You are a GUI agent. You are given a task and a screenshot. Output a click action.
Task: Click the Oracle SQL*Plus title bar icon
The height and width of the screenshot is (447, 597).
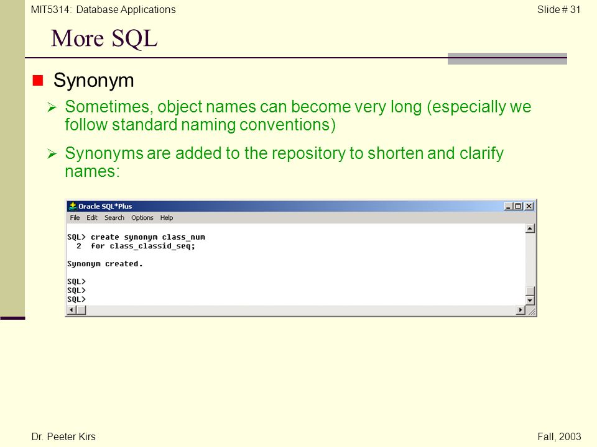coord(72,206)
